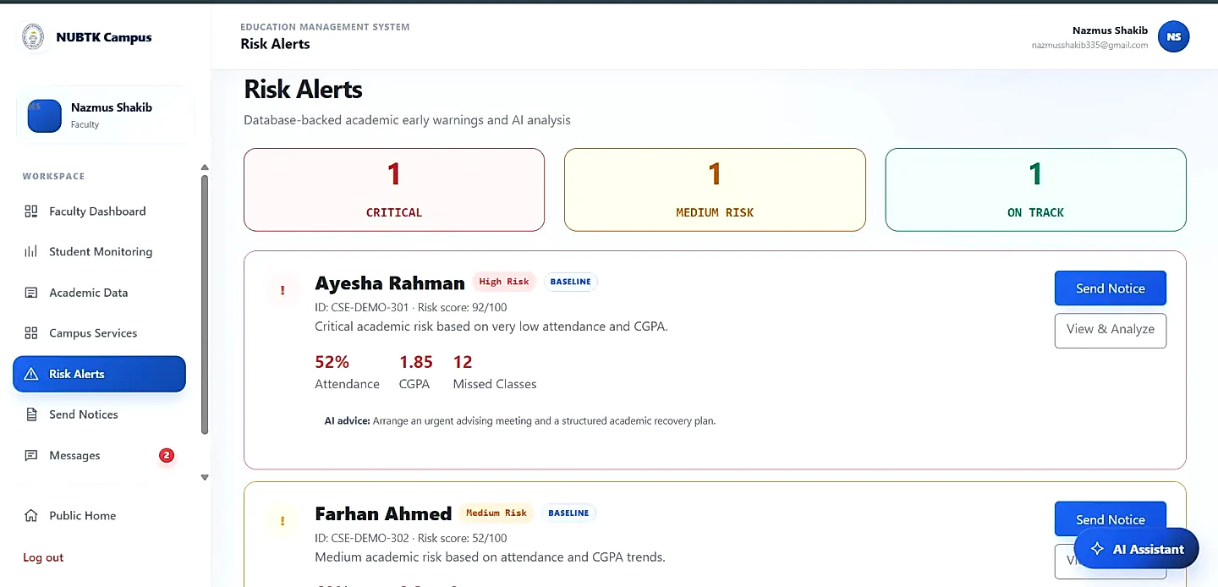Click the Risk Alerts page heading

pos(303,90)
